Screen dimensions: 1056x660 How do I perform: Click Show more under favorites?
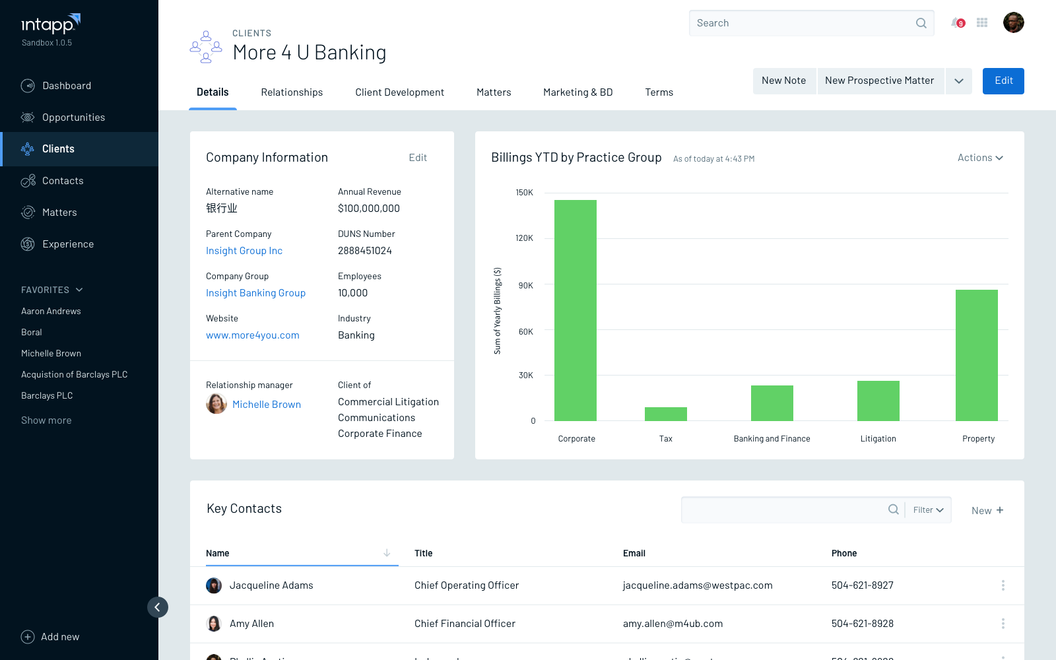click(46, 420)
